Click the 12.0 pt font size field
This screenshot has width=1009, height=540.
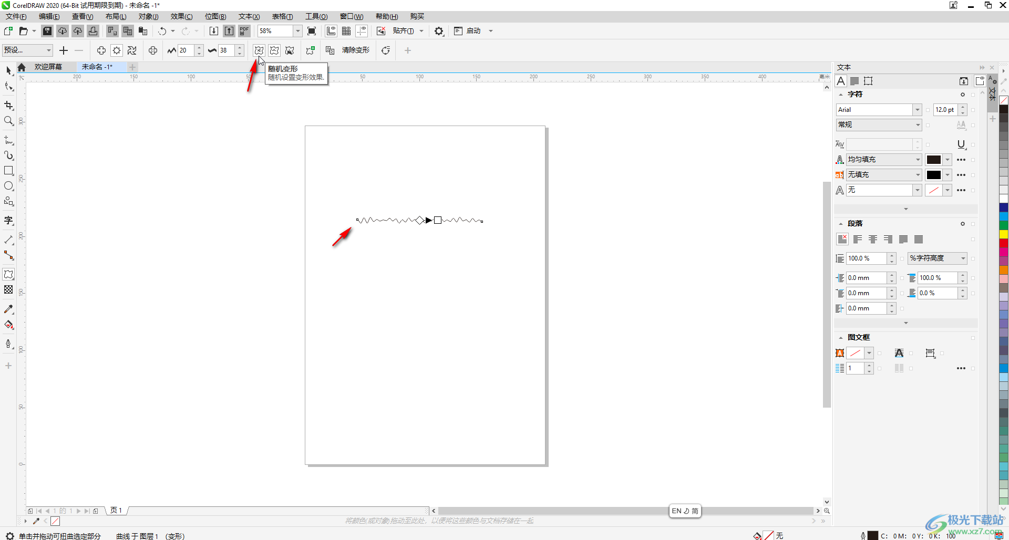click(x=945, y=110)
